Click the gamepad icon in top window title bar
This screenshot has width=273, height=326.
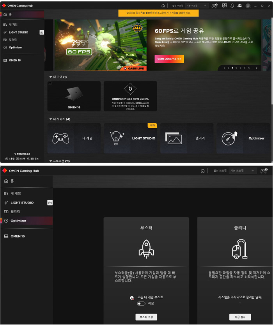tap(214, 5)
